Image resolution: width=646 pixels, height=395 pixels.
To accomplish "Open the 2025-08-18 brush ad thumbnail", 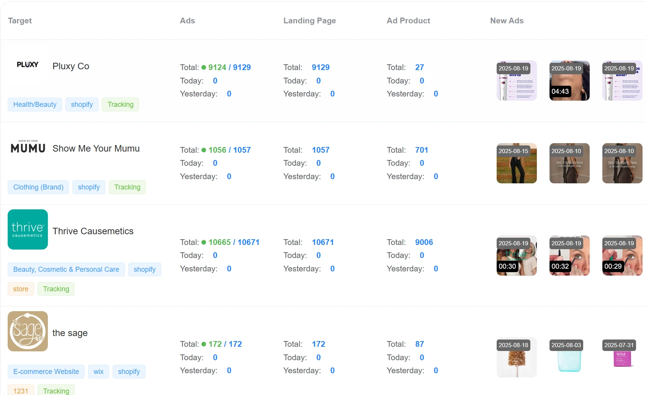I will (x=516, y=357).
